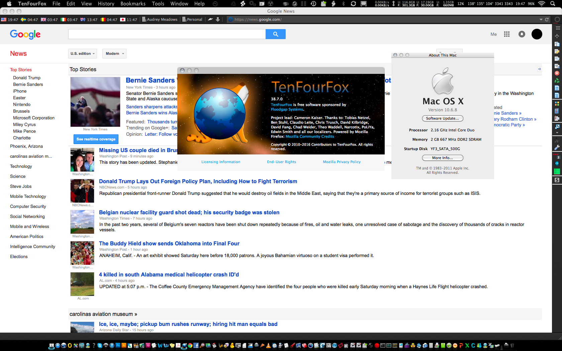The width and height of the screenshot is (562, 351).
Task: Click the Sweden flag clock bookmark
Action: pos(29,19)
